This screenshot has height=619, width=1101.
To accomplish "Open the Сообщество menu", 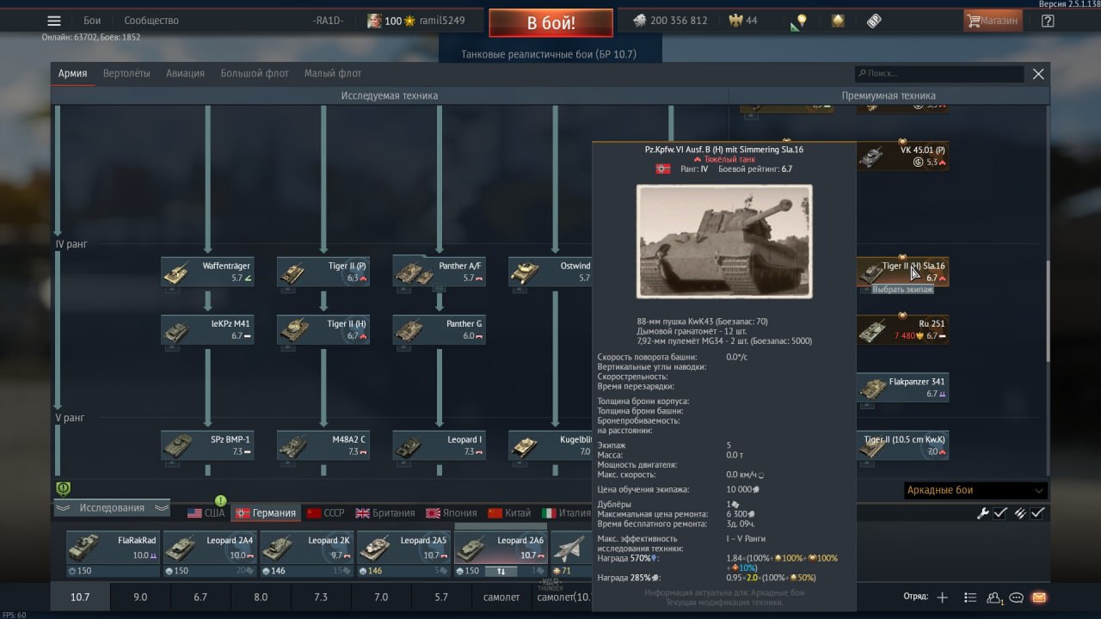I will 151,21.
